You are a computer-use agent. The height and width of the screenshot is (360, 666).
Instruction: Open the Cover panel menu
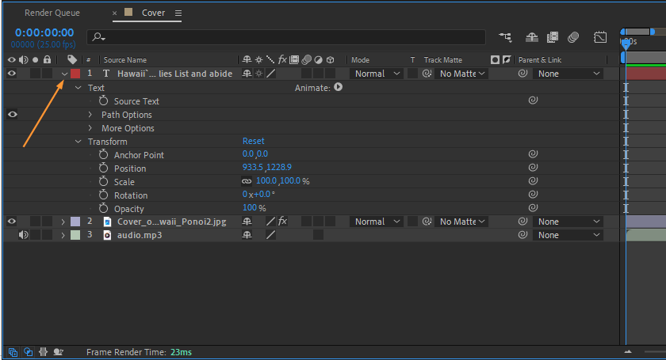click(x=178, y=13)
